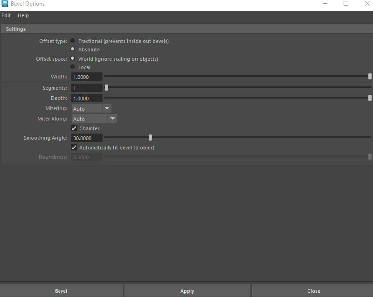The width and height of the screenshot is (373, 297).
Task: Click the Maya application icon in title bar
Action: [x=5, y=4]
